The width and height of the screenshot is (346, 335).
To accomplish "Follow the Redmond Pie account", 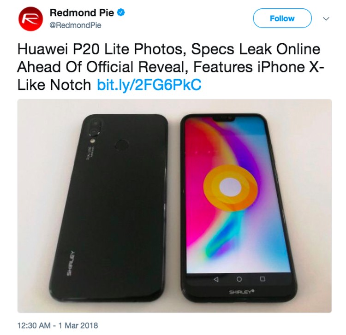I will click(x=282, y=18).
